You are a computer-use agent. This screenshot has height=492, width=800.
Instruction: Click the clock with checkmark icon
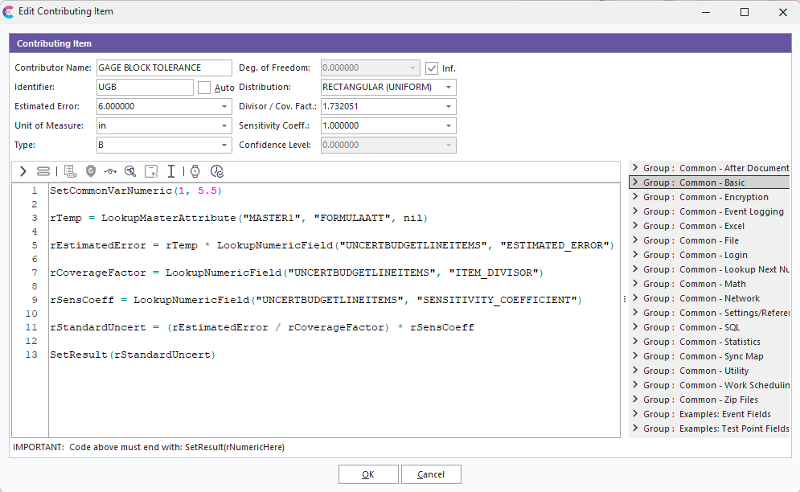216,171
